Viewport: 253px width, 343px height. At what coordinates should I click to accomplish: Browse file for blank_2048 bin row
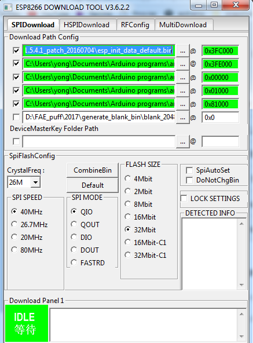coord(182,118)
